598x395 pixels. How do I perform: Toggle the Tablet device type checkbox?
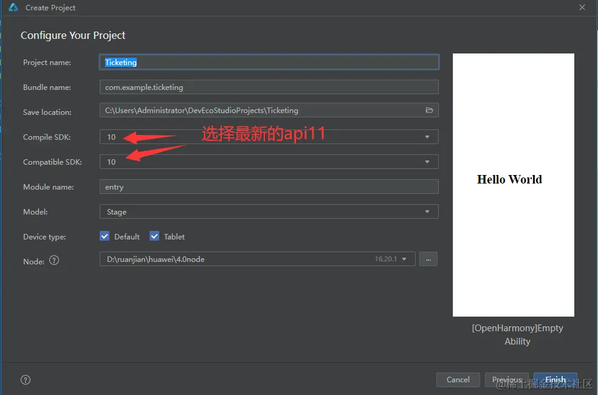pos(154,236)
